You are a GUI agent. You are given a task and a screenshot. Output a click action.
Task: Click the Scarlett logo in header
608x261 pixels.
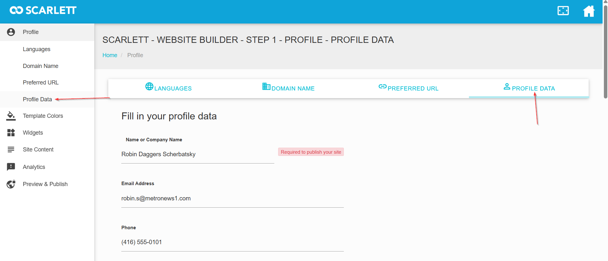click(x=43, y=10)
